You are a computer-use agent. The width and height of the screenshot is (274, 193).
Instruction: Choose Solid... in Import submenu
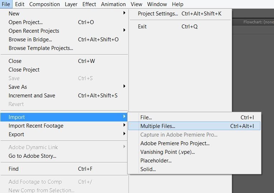pyautogui.click(x=194, y=169)
